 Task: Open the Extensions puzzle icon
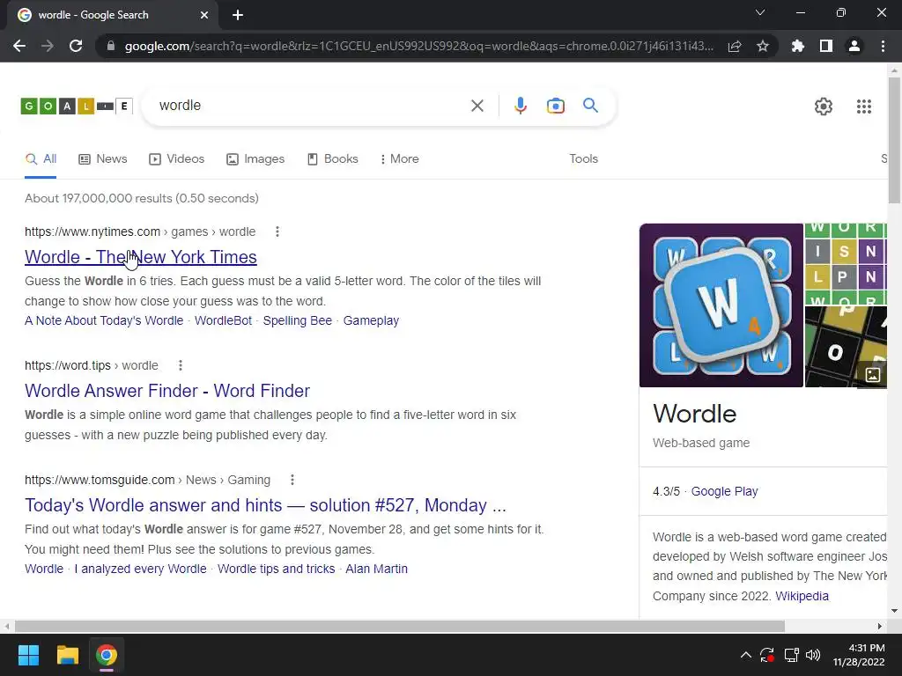[797, 46]
